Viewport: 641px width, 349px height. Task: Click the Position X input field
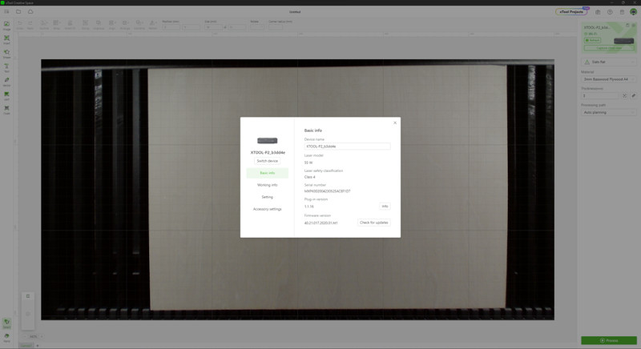pyautogui.click(x=171, y=27)
